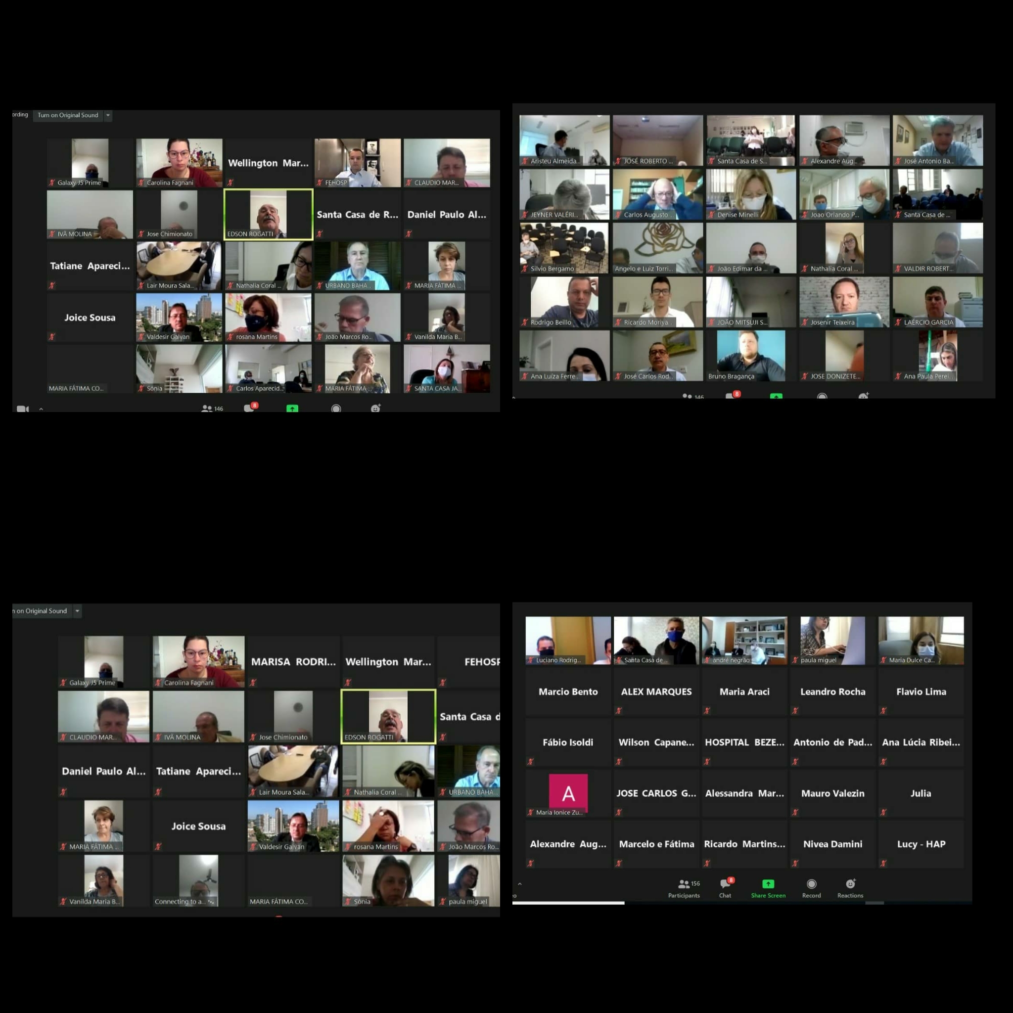The height and width of the screenshot is (1013, 1013).
Task: Click the 'Connecting to a...' participant tile
Action: point(198,880)
